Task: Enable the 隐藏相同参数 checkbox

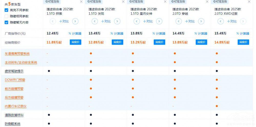Action: 6,16
